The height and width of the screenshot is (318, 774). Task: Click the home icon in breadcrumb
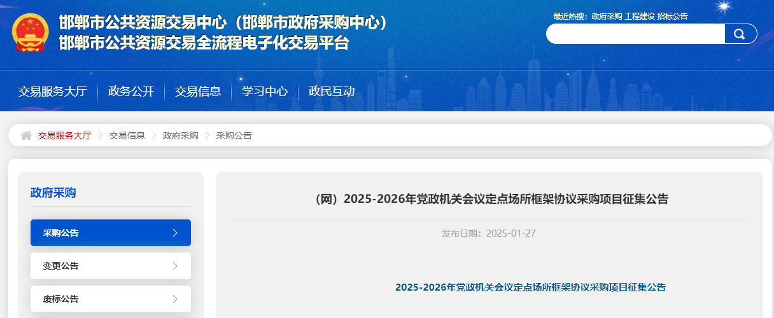tap(26, 135)
